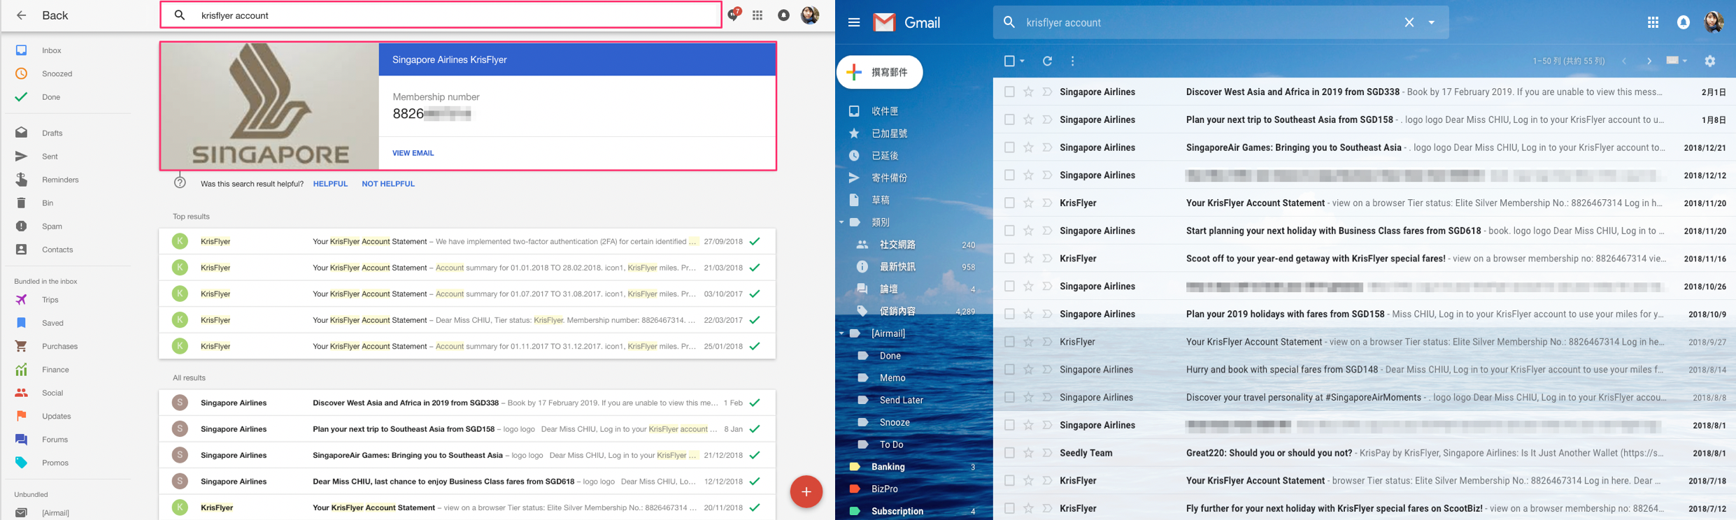Image resolution: width=1736 pixels, height=520 pixels.
Task: Click the Singapore Airlines logo thumbnail
Action: 270,106
